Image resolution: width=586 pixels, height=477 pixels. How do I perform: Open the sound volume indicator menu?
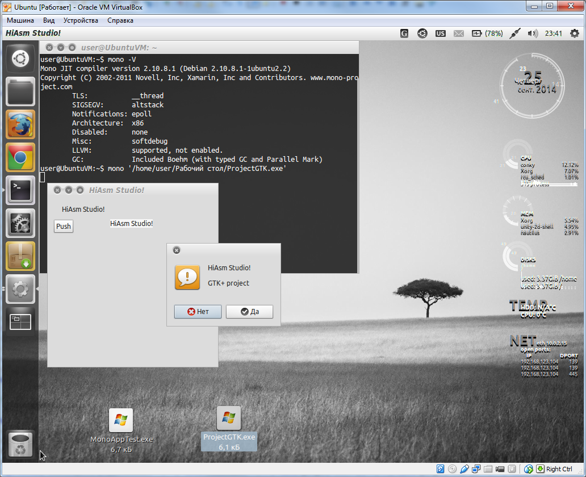click(x=532, y=34)
